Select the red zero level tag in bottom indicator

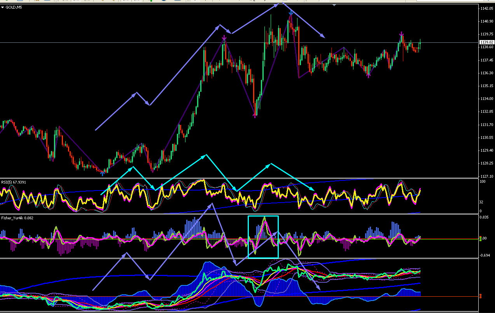click(x=481, y=296)
